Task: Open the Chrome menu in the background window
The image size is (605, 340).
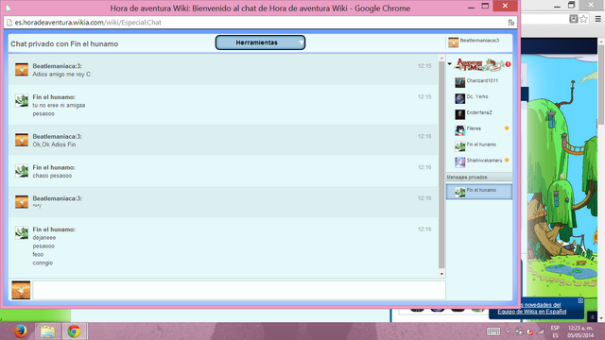Action: click(x=598, y=19)
